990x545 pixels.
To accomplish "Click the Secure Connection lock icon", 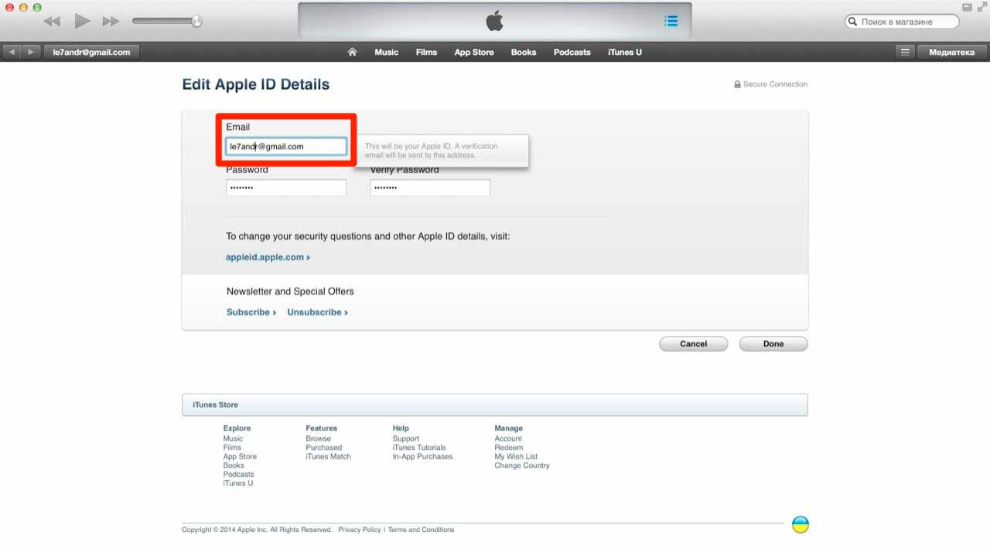I will [737, 84].
